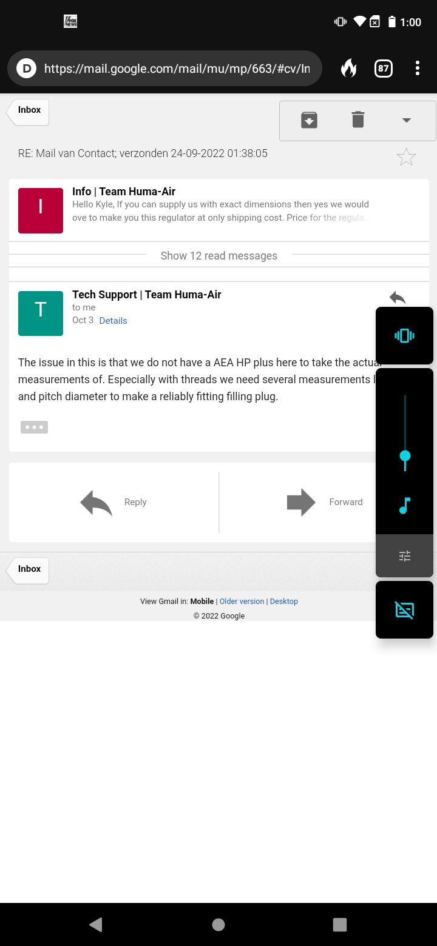Tap the Android home navigation button

218,924
